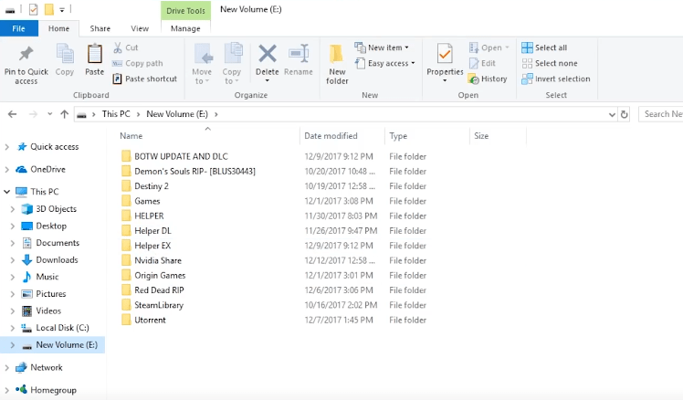This screenshot has height=400, width=683.
Task: Sort by Date modified column header
Action: pyautogui.click(x=331, y=136)
